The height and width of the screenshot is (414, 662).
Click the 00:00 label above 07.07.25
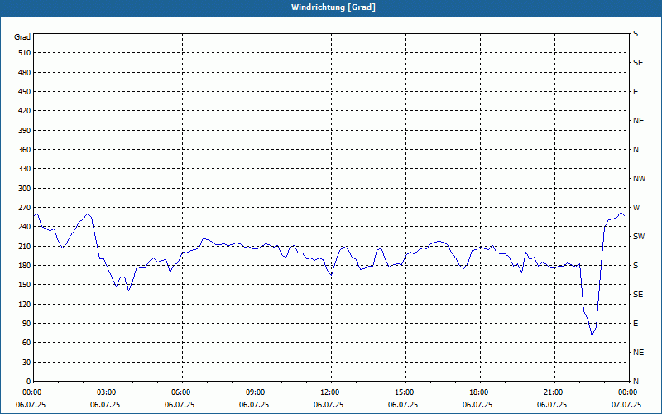[x=629, y=392]
